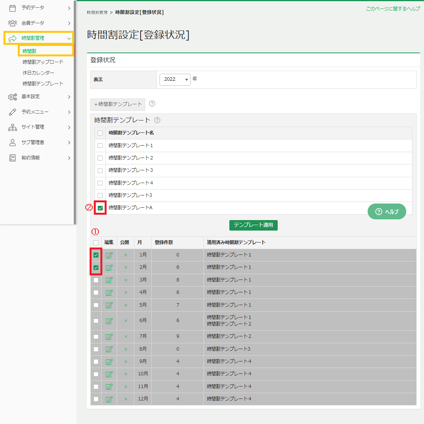Expand 契約情報 chevron

tap(69, 158)
